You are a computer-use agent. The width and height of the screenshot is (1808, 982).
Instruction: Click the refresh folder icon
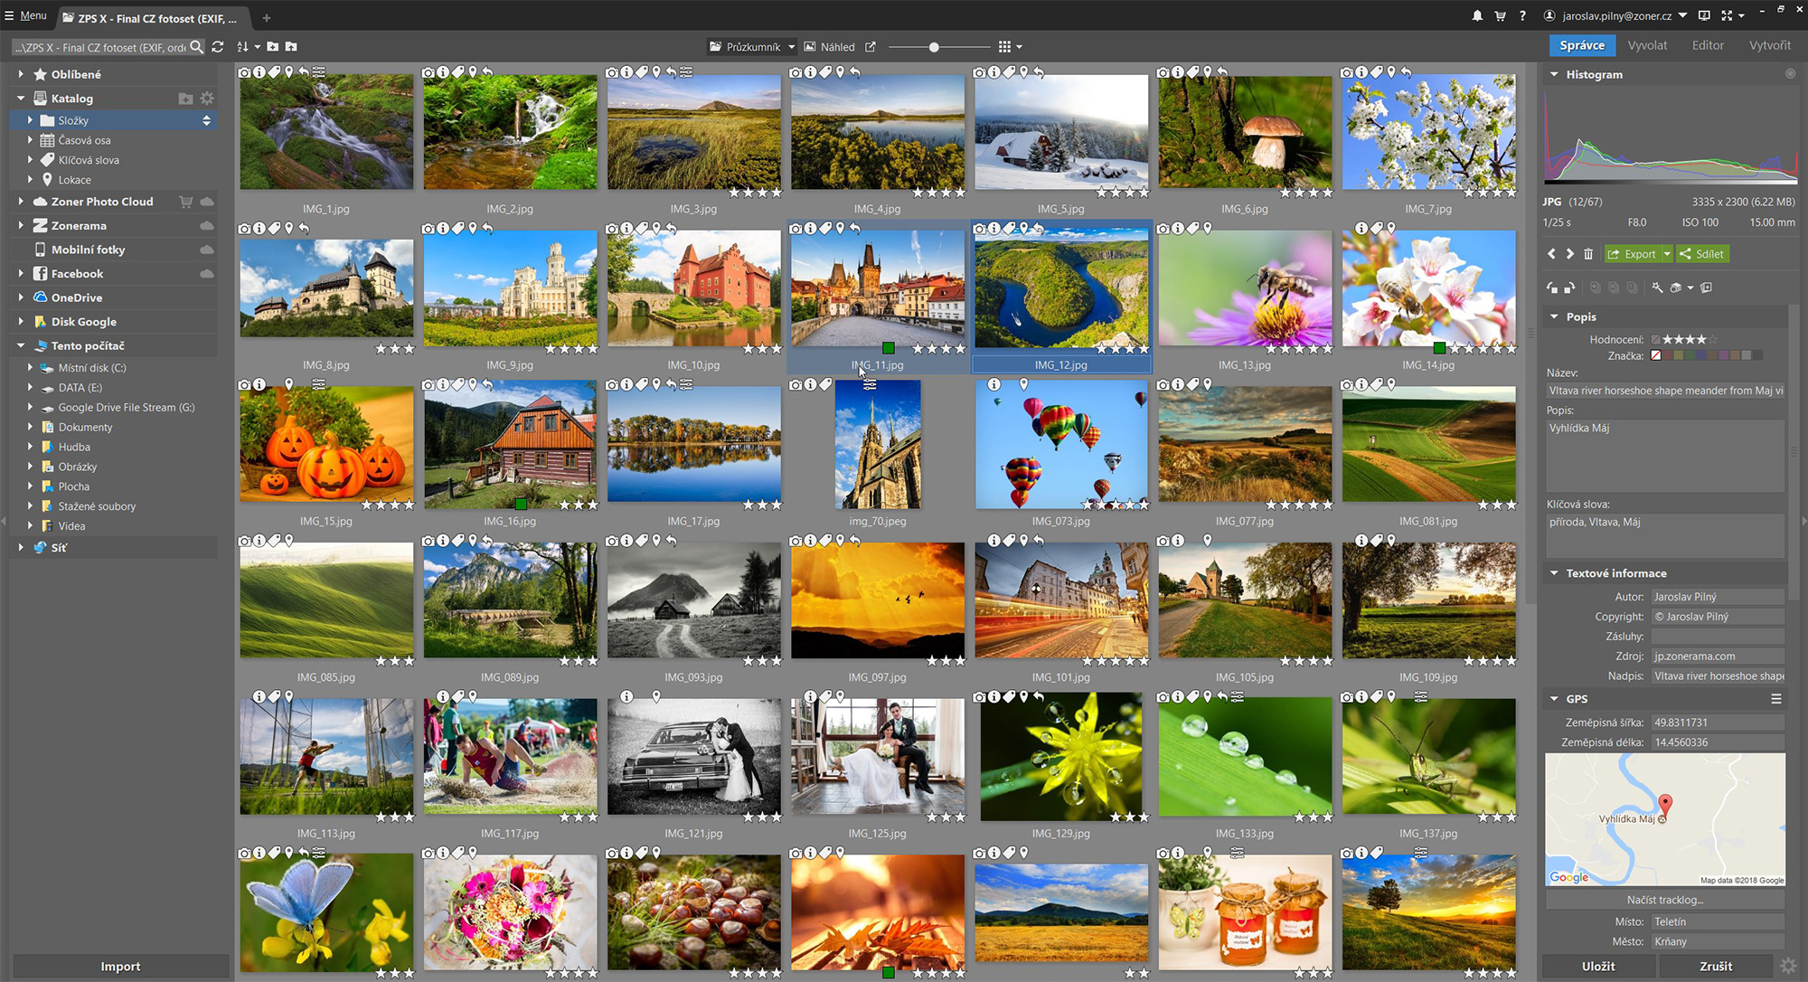pyautogui.click(x=218, y=47)
